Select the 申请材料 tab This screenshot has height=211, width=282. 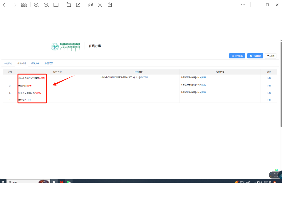(22, 63)
